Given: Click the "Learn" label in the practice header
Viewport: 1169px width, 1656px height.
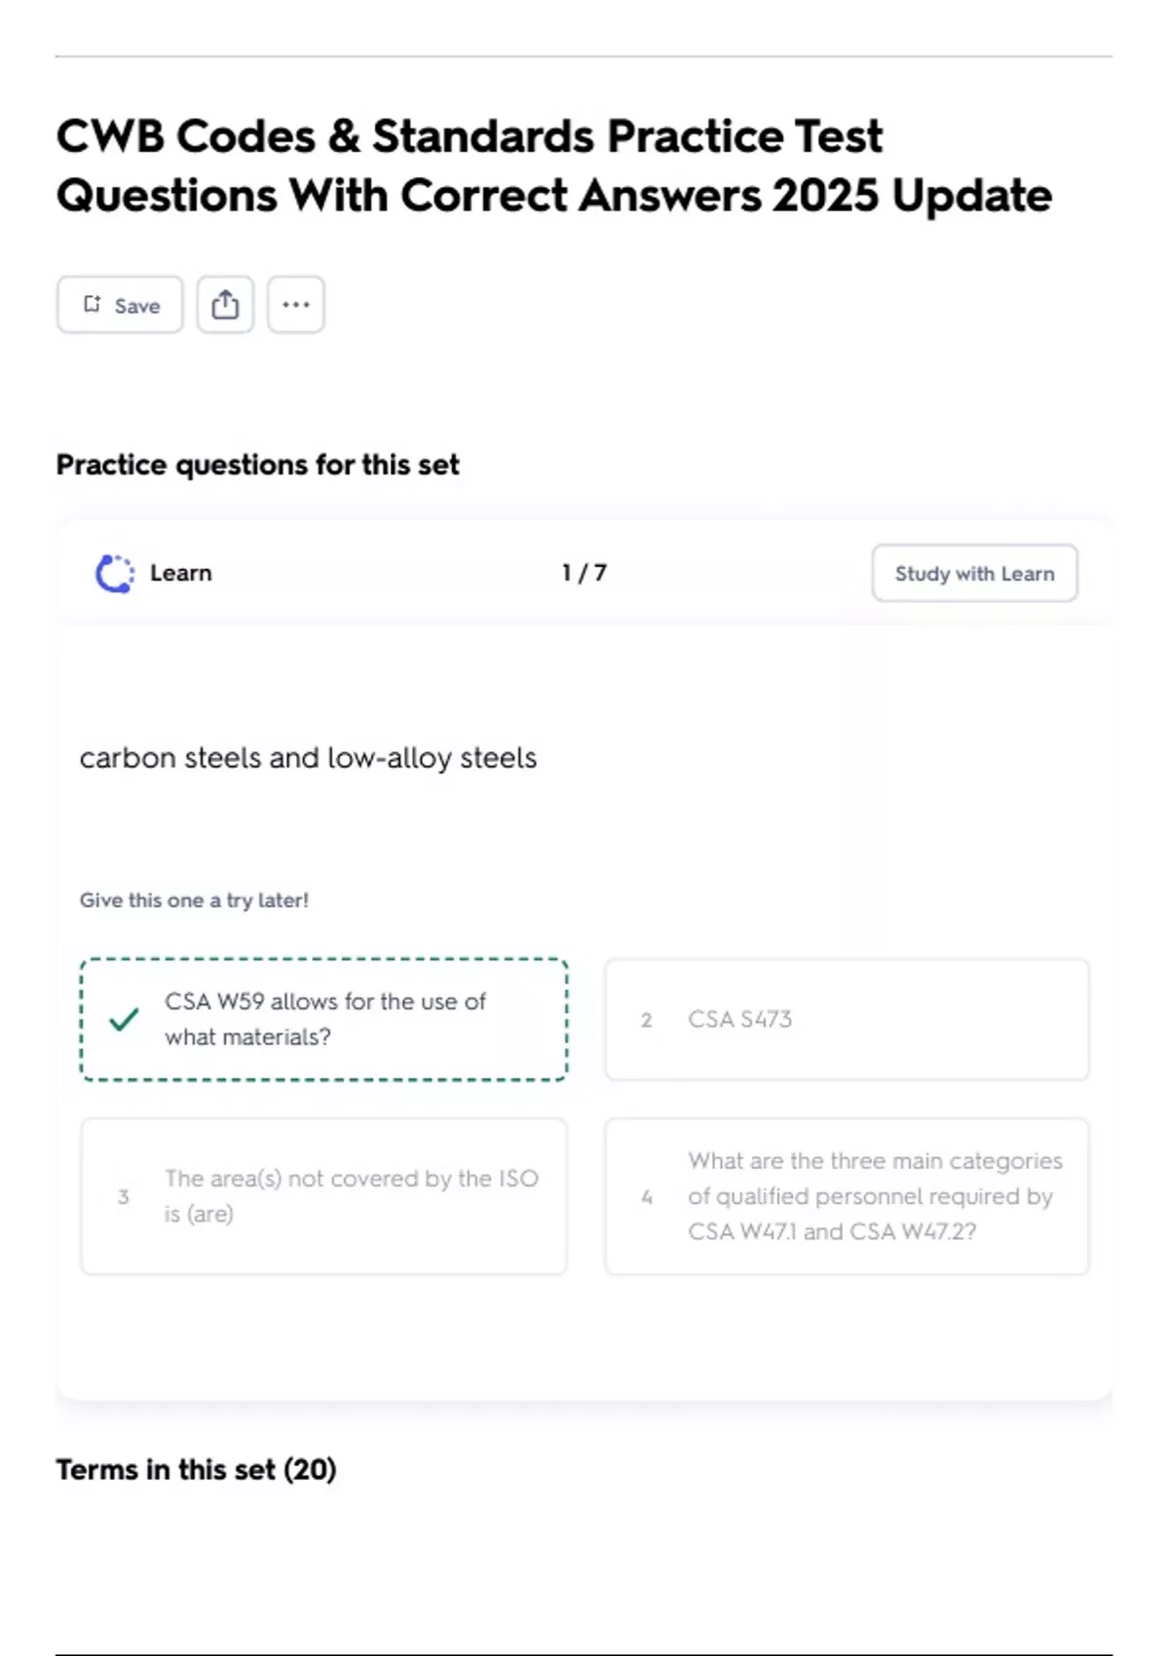Looking at the screenshot, I should pyautogui.click(x=180, y=574).
